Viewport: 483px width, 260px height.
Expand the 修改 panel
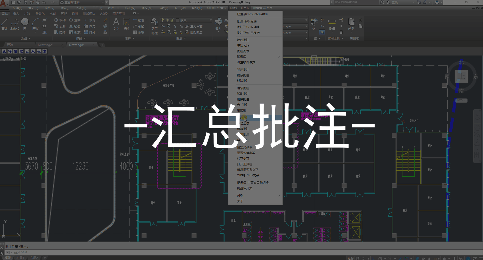coord(81,38)
